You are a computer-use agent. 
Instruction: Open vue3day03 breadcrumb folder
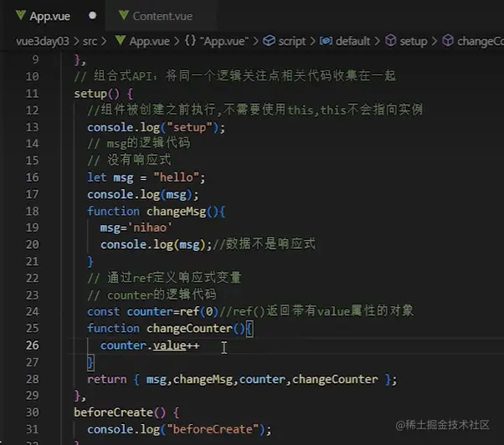(x=43, y=41)
